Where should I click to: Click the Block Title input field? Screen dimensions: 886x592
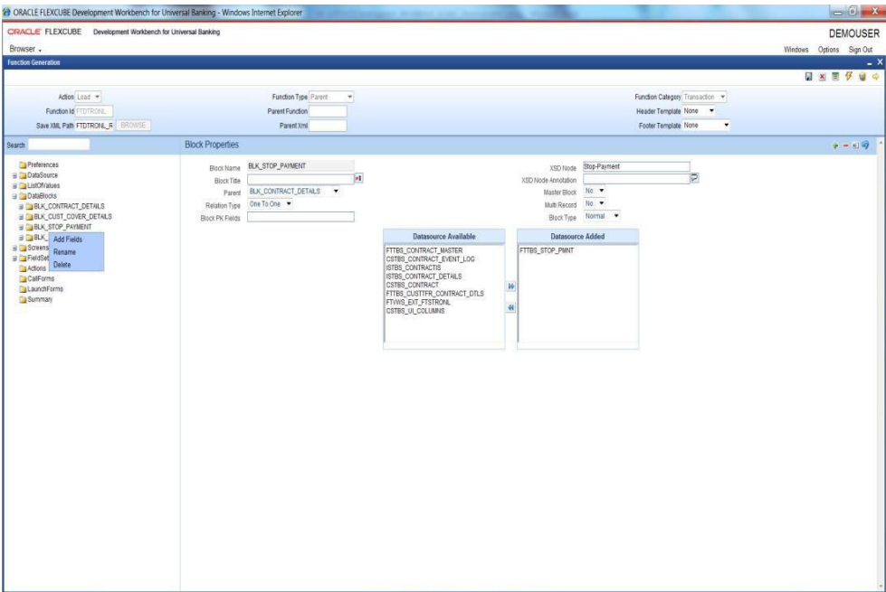pyautogui.click(x=300, y=179)
